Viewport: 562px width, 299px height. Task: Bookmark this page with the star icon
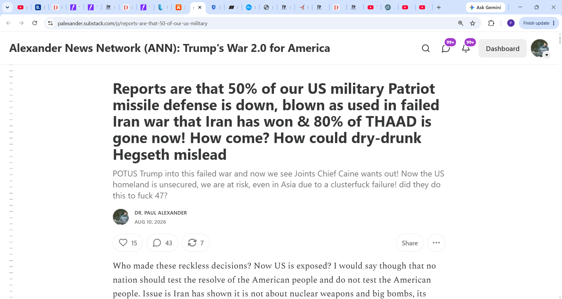coord(473,23)
